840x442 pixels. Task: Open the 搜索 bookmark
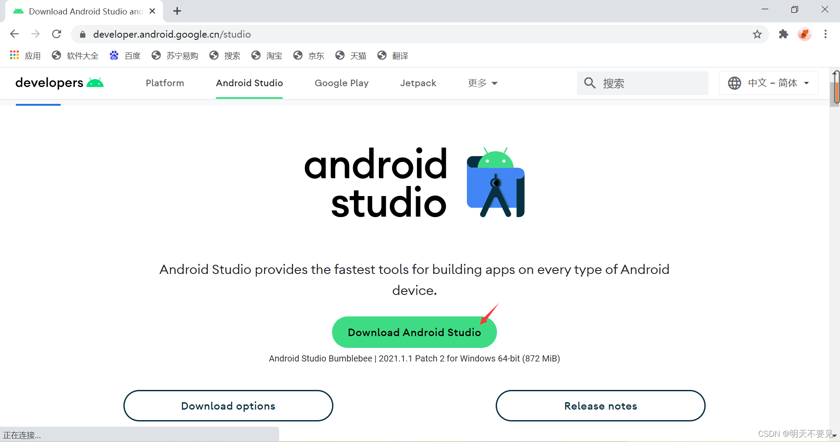pos(225,56)
